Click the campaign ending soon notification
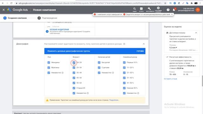This screenshot has height=114, width=203. (x=108, y=14)
